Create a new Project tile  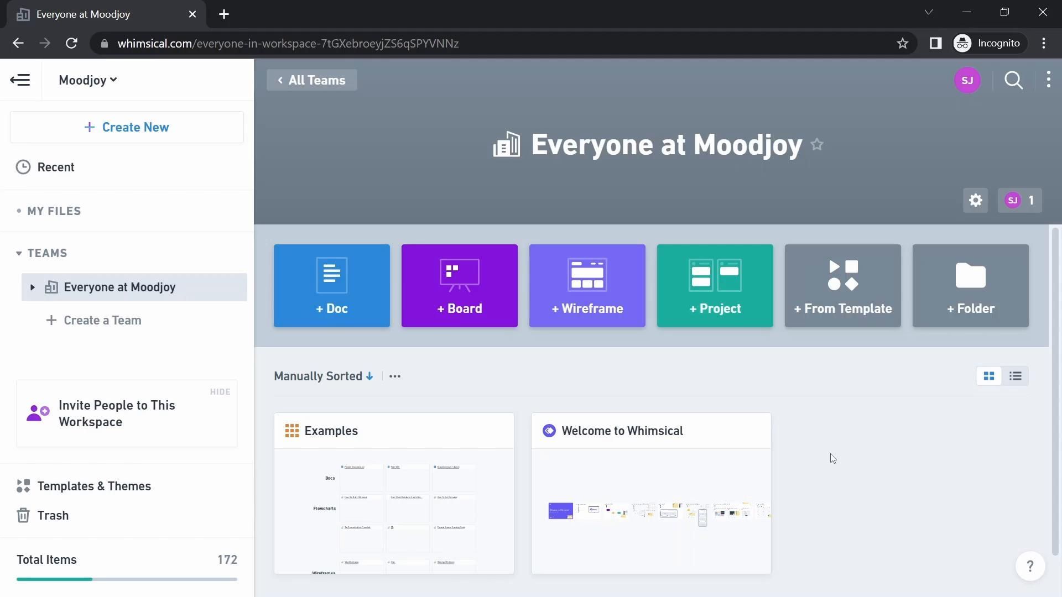[715, 286]
